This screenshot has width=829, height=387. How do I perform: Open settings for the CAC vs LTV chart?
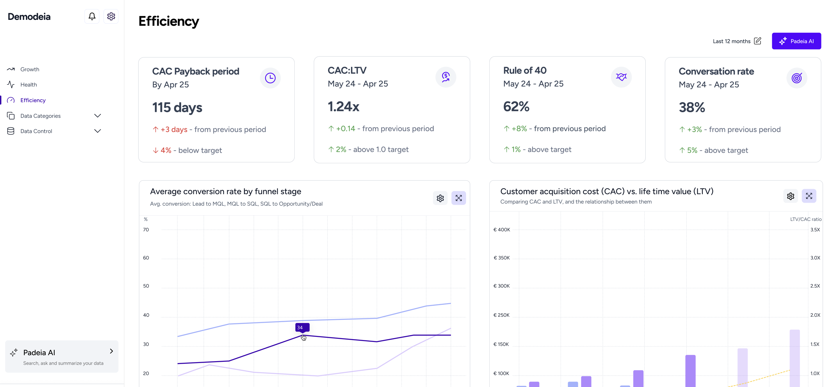tap(791, 196)
